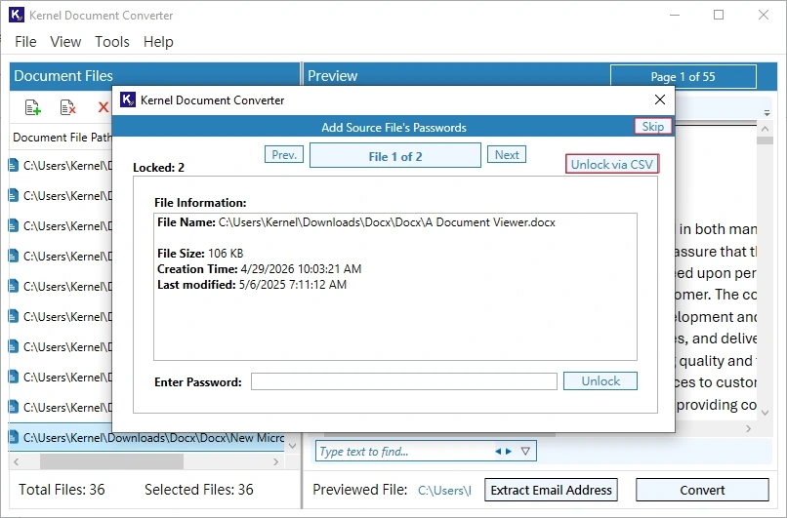787x518 pixels.
Task: Click the Last modified text
Action: [x=252, y=285]
